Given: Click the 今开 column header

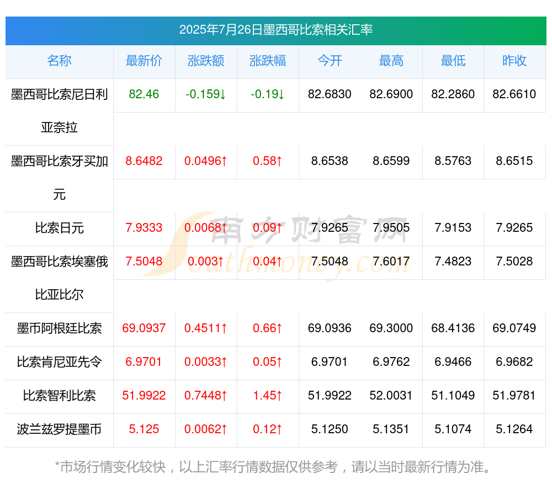Looking at the screenshot, I should pyautogui.click(x=330, y=61).
